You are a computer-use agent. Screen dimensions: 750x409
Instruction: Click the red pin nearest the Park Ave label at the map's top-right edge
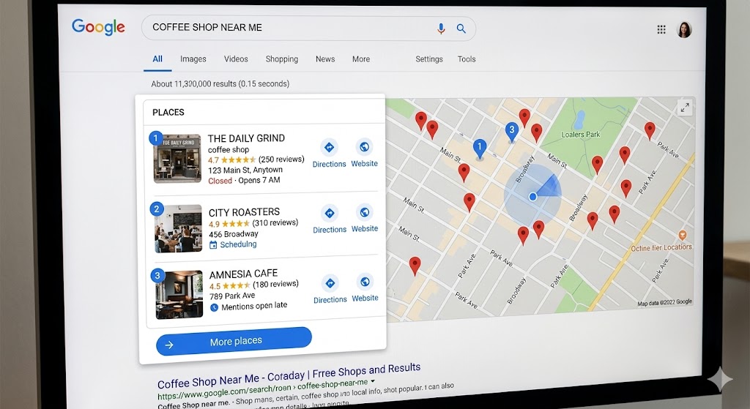pyautogui.click(x=650, y=130)
